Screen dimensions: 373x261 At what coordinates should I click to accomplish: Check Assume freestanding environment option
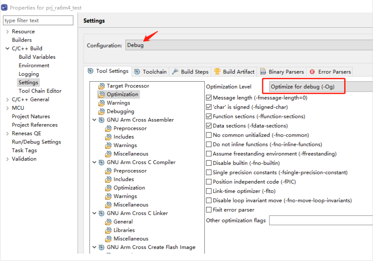pos(209,154)
